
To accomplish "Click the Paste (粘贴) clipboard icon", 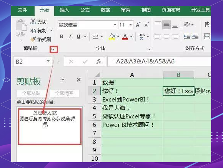I will pos(21,25).
